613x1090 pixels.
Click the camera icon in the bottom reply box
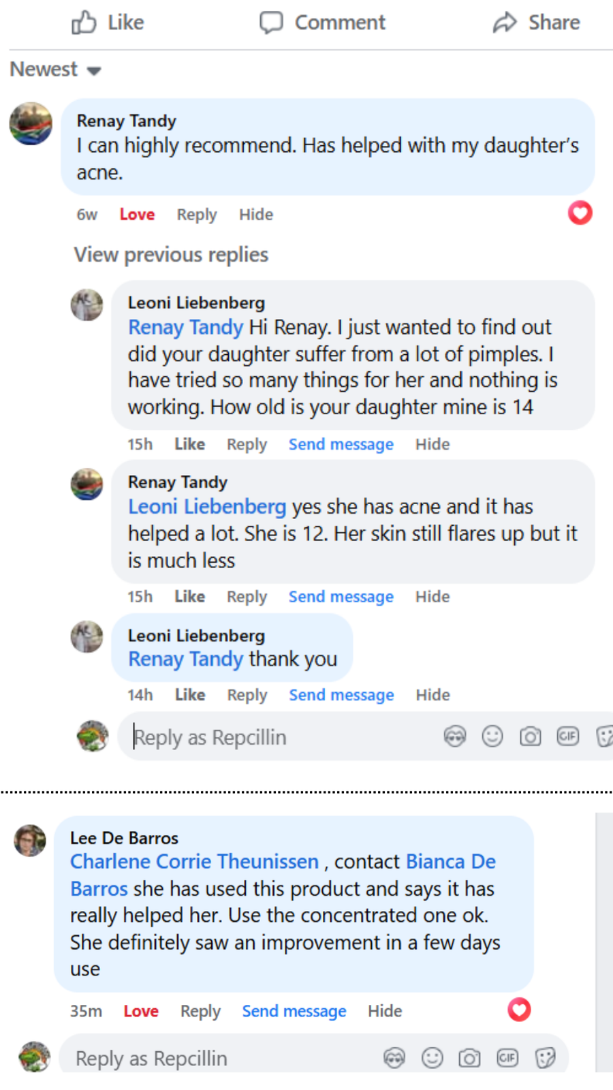pos(469,1057)
